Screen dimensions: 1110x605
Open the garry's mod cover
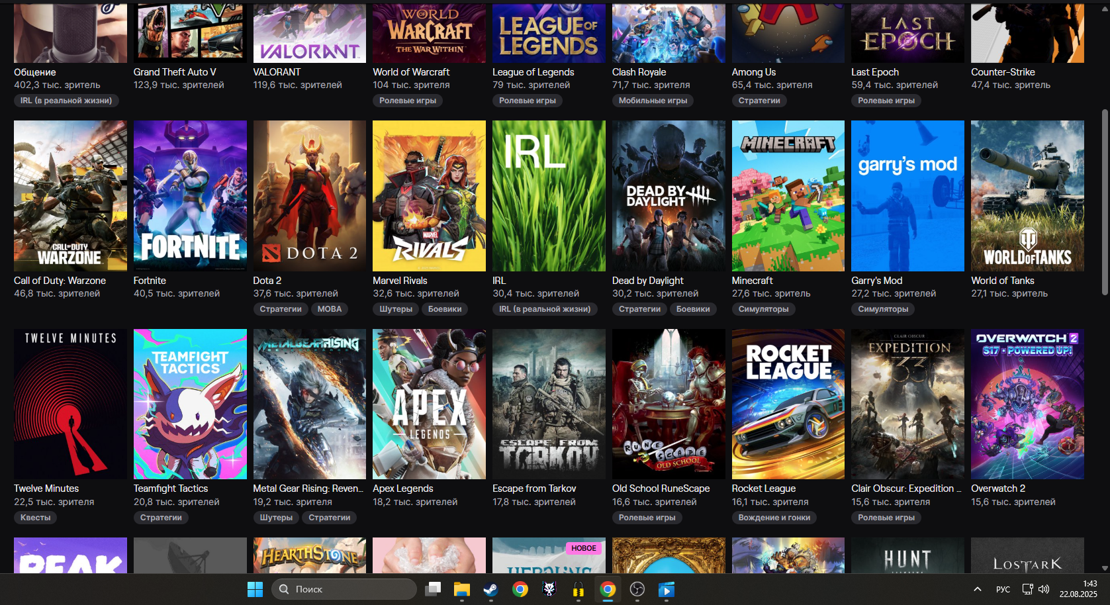click(907, 196)
